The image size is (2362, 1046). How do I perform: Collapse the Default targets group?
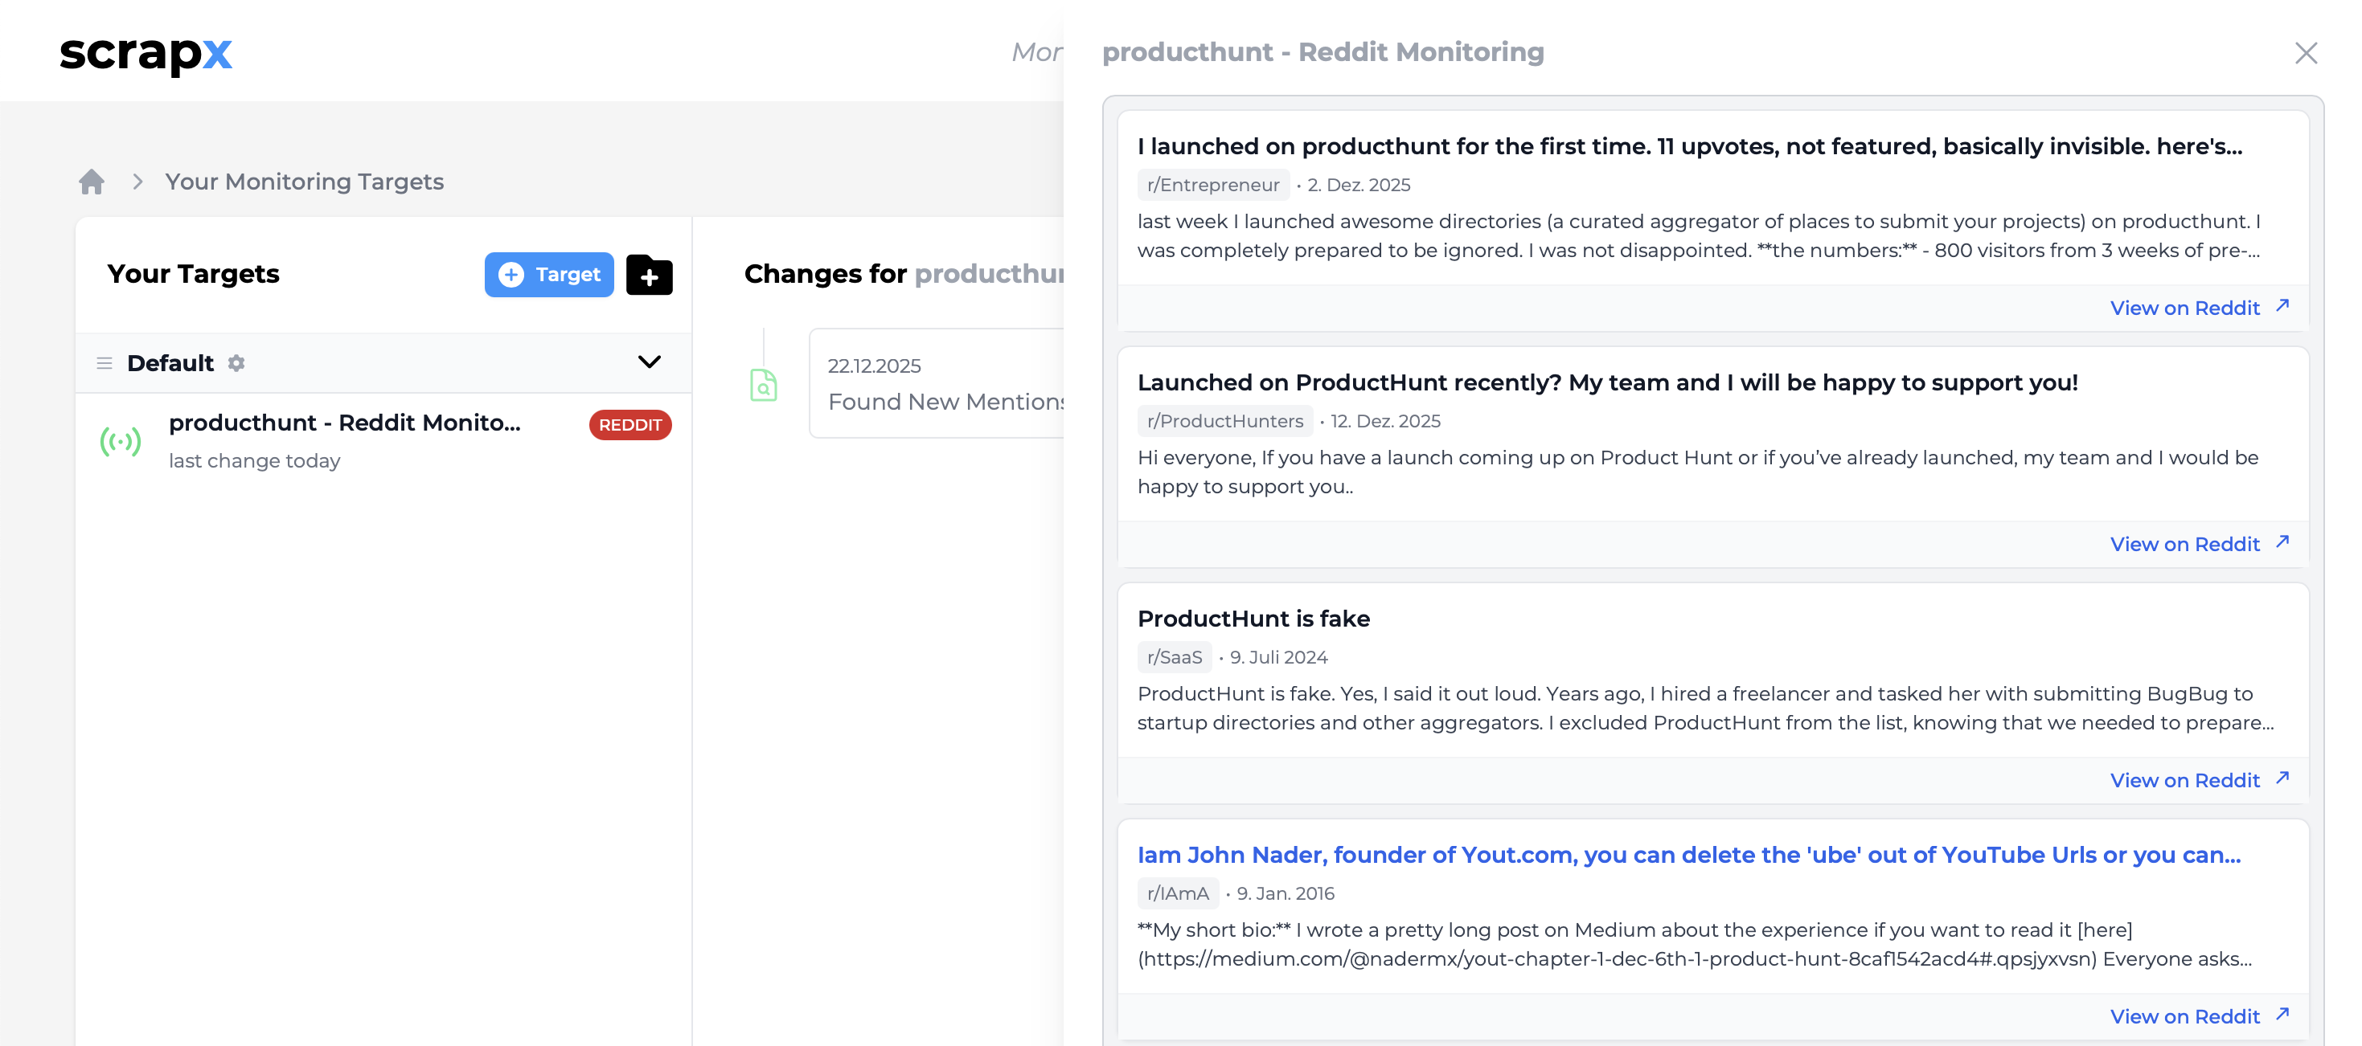click(x=650, y=362)
